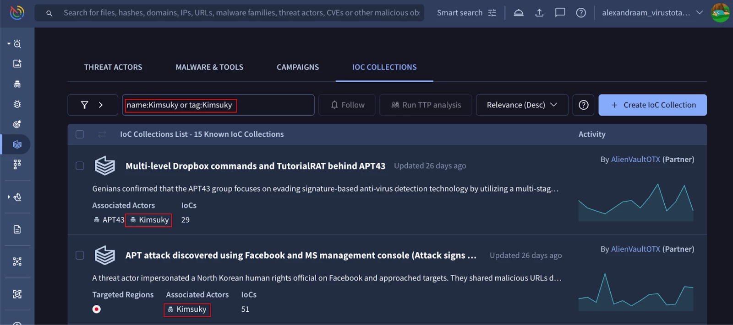
Task: Click the notifications bell icon
Action: 519,13
